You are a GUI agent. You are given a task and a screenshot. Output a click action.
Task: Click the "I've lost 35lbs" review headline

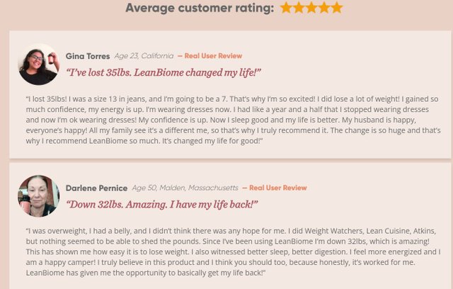164,72
